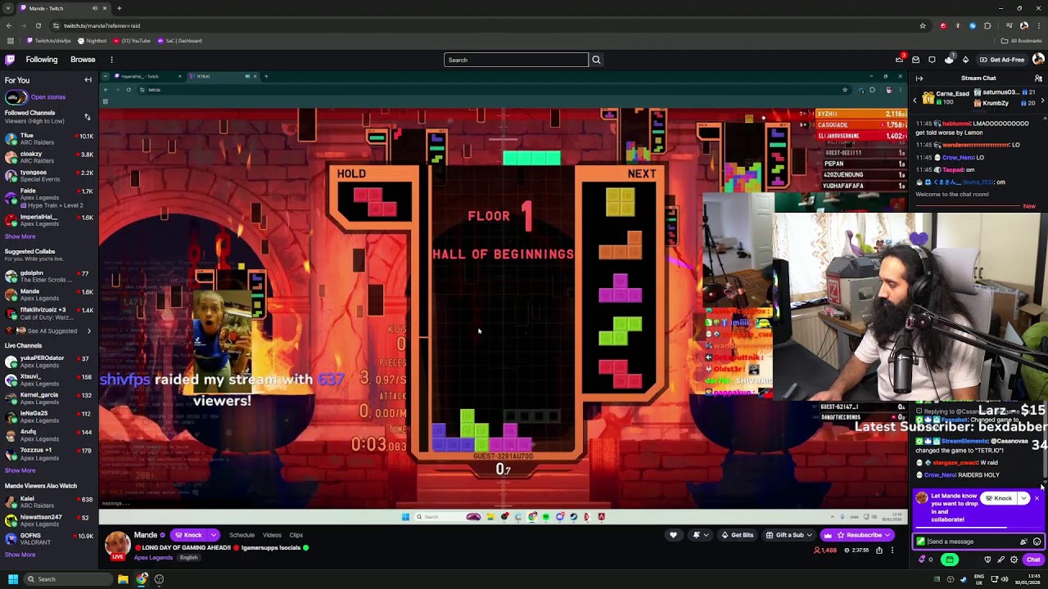This screenshot has height=589, width=1048.
Task: Open the Apex Legends category link
Action: click(x=153, y=558)
